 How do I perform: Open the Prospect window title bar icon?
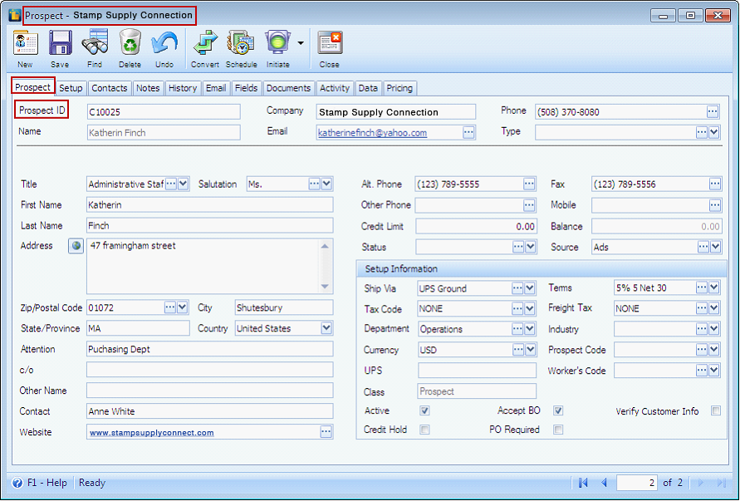tap(15, 15)
